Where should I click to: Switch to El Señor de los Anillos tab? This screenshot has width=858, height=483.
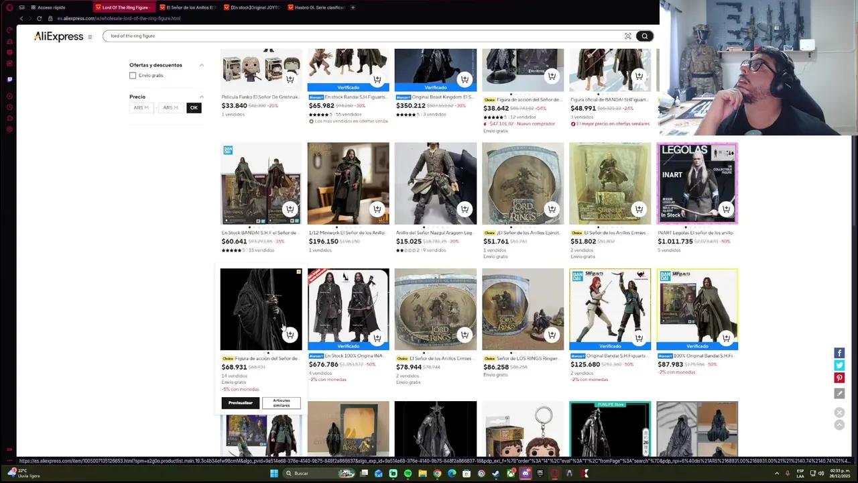[x=187, y=7]
